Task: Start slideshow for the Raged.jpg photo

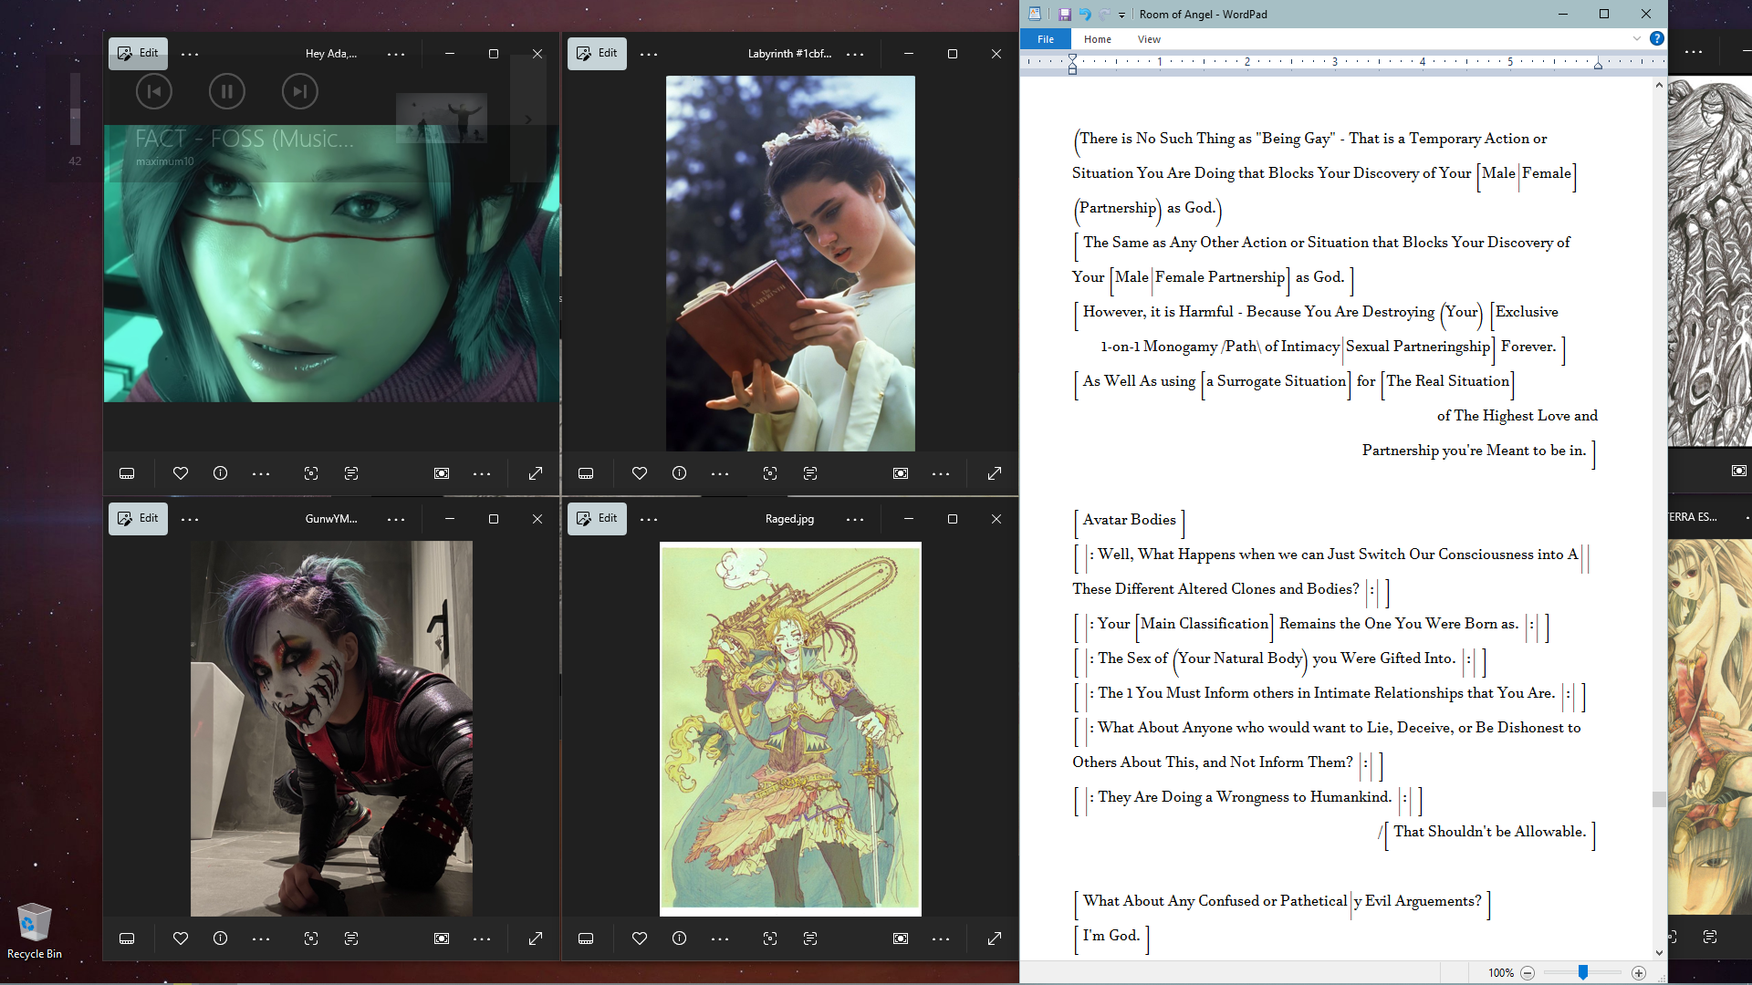Action: click(900, 938)
